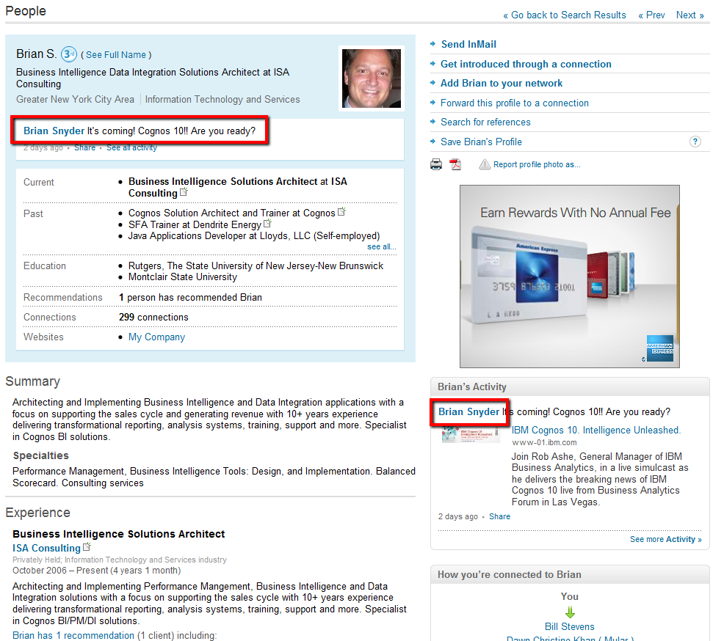Click 'Rutgers, The State University' education entry

pyautogui.click(x=256, y=265)
